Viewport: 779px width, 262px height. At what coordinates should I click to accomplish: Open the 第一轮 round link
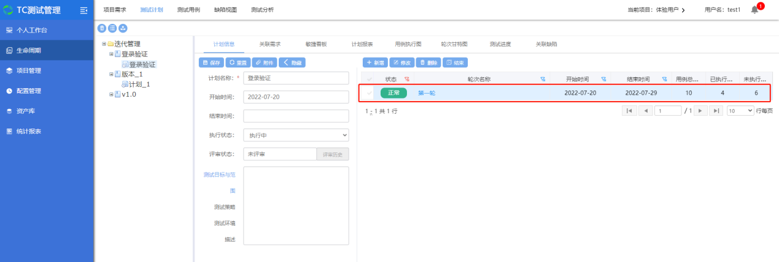click(x=427, y=93)
